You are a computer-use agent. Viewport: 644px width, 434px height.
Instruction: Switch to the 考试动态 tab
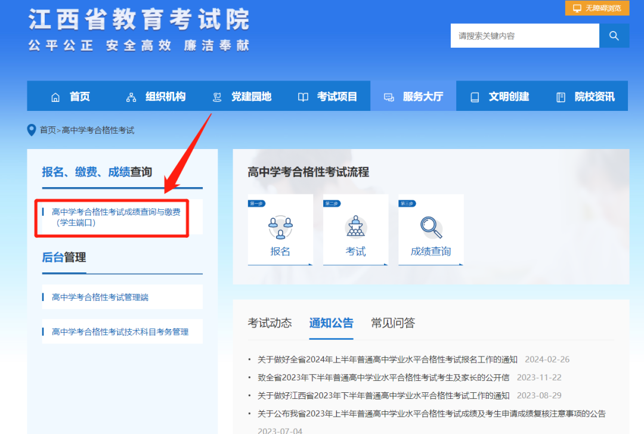(270, 323)
